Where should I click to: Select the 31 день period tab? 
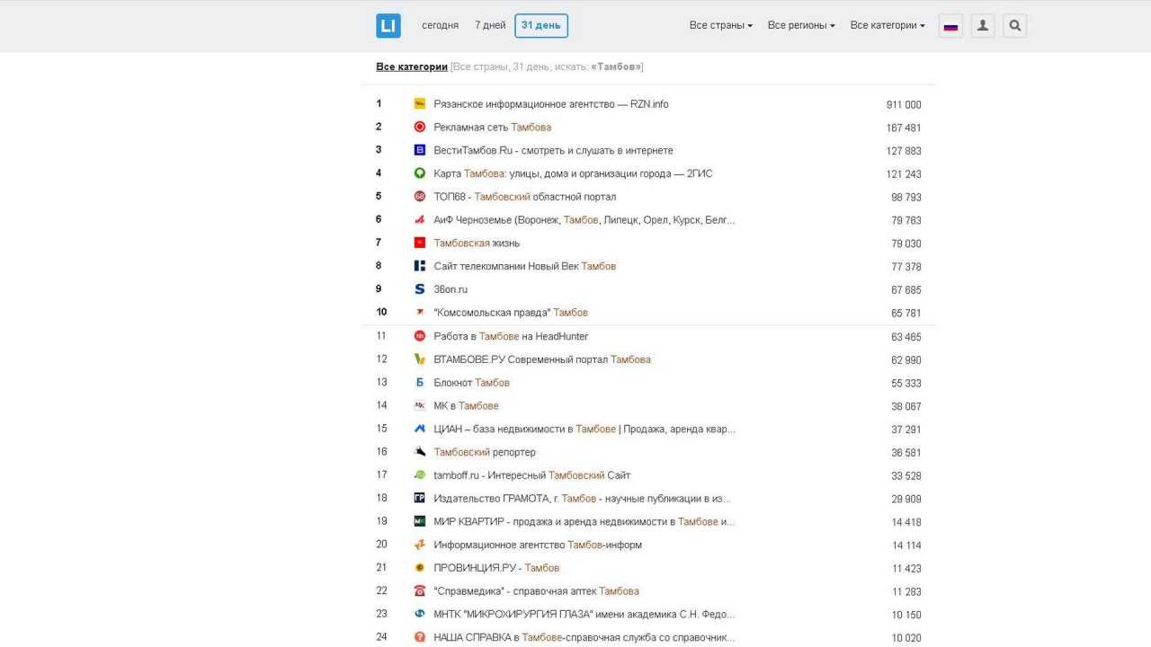coord(541,26)
